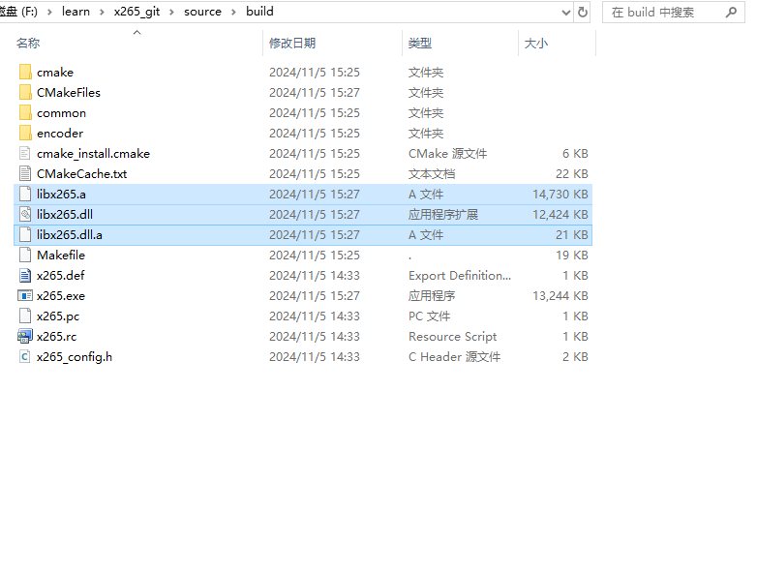The height and width of the screenshot is (572, 757).
Task: Expand the chevron after x265_git in path
Action: point(171,12)
